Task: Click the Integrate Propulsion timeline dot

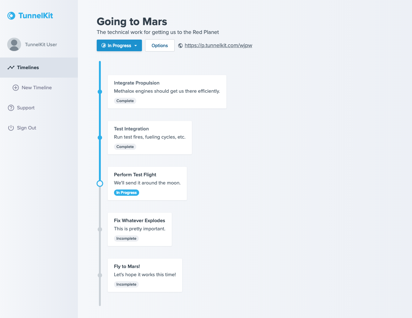Action: point(100,92)
